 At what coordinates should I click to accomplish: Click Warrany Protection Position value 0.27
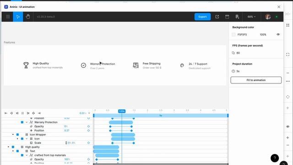67,131
